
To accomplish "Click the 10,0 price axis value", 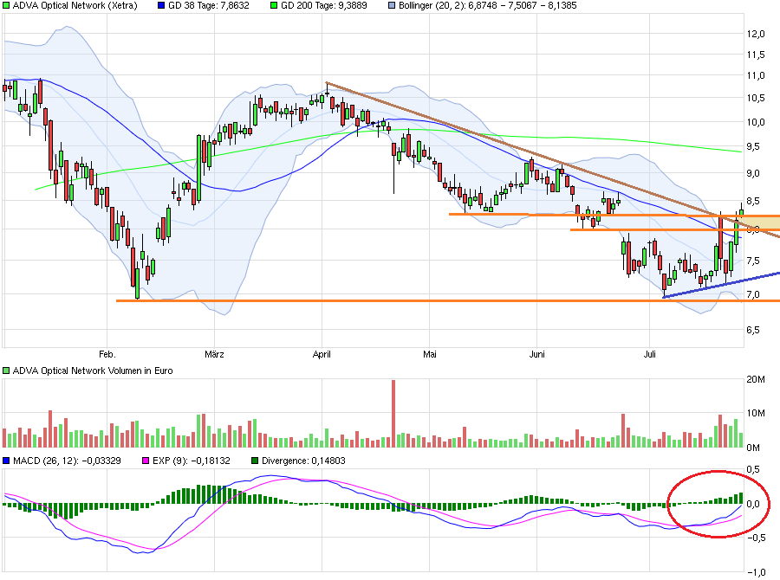I will (x=756, y=122).
